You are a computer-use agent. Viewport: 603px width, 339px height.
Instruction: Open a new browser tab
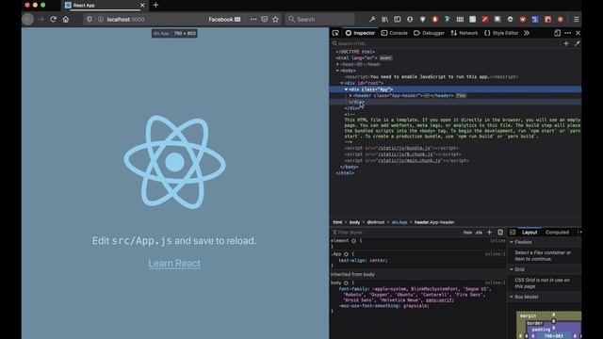click(x=155, y=5)
